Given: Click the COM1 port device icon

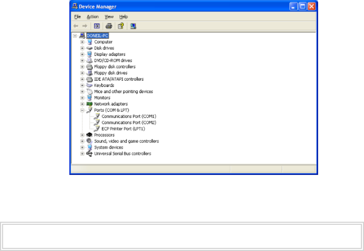Looking at the screenshot, I should [x=97, y=116].
